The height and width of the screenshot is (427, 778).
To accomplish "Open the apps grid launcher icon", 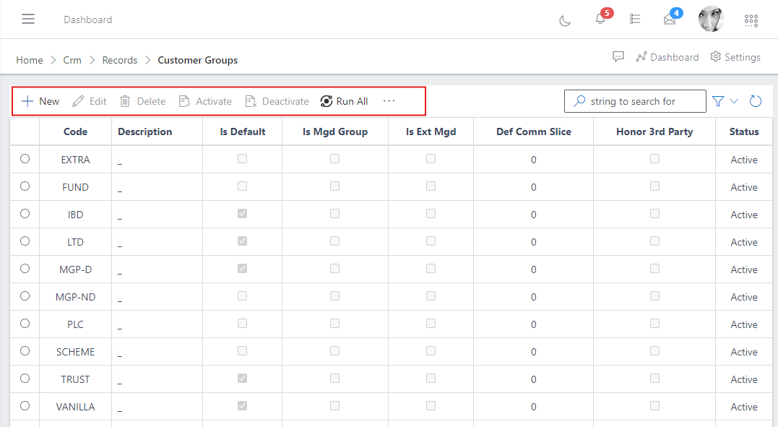I will point(751,20).
